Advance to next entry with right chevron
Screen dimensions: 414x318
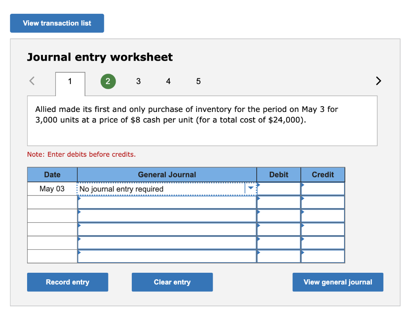(378, 81)
